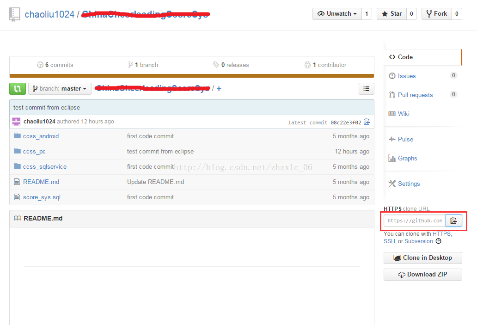Viewport: 477px width, 325px height.
Task: Click the stargazers count next to Star
Action: pyautogui.click(x=411, y=14)
